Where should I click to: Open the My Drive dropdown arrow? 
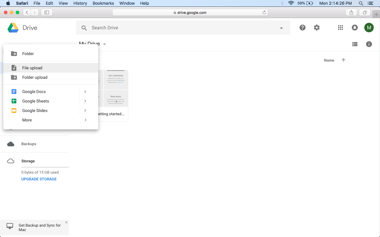[x=104, y=44]
